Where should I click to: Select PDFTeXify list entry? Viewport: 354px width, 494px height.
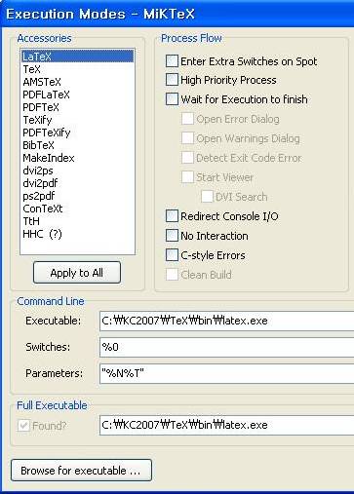(x=77, y=133)
